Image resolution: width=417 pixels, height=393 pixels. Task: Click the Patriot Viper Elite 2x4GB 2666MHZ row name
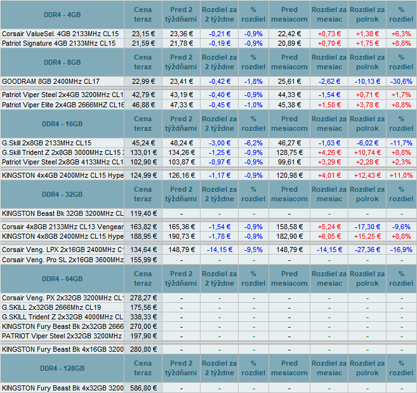(x=62, y=105)
